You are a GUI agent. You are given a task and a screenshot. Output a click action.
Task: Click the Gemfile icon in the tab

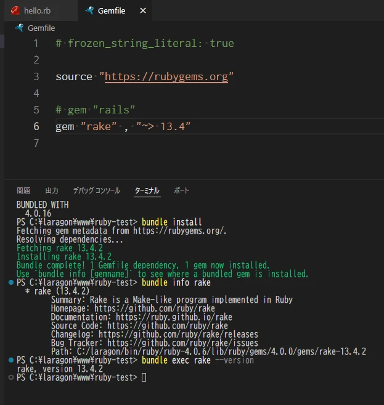[89, 10]
